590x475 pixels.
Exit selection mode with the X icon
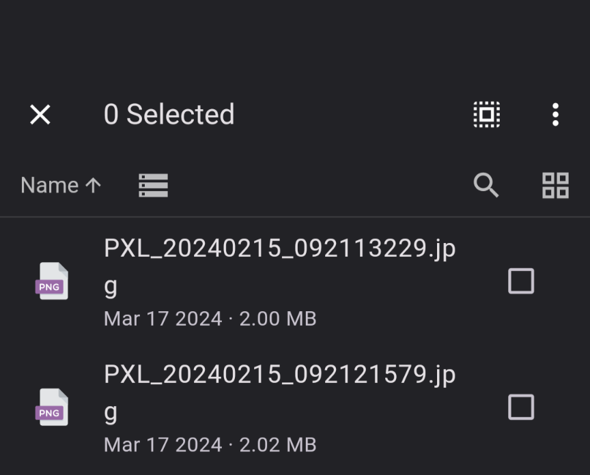tap(40, 115)
